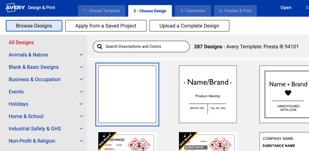Pick the Name + Brand heart design
Screen dimensions: 309x151
[x=284, y=94]
